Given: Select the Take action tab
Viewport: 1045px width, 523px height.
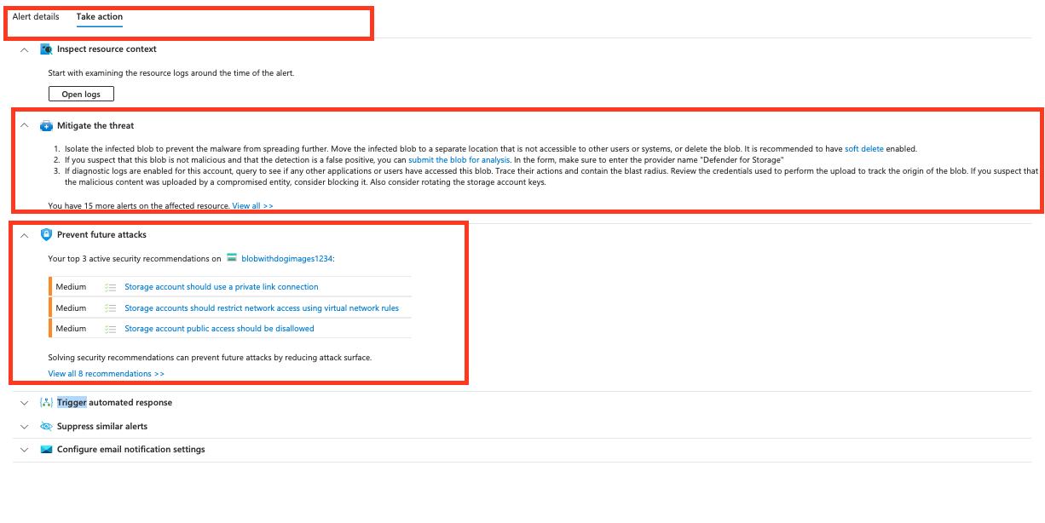Looking at the screenshot, I should click(x=99, y=16).
